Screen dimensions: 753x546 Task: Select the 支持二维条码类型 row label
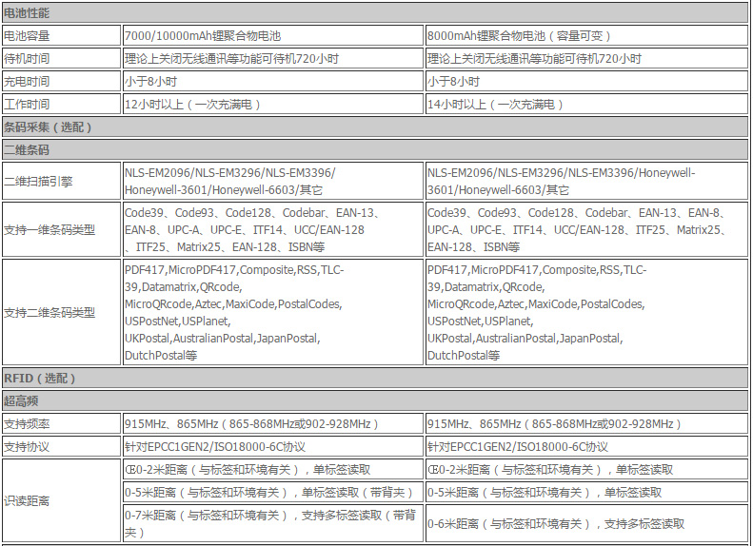tap(62, 312)
